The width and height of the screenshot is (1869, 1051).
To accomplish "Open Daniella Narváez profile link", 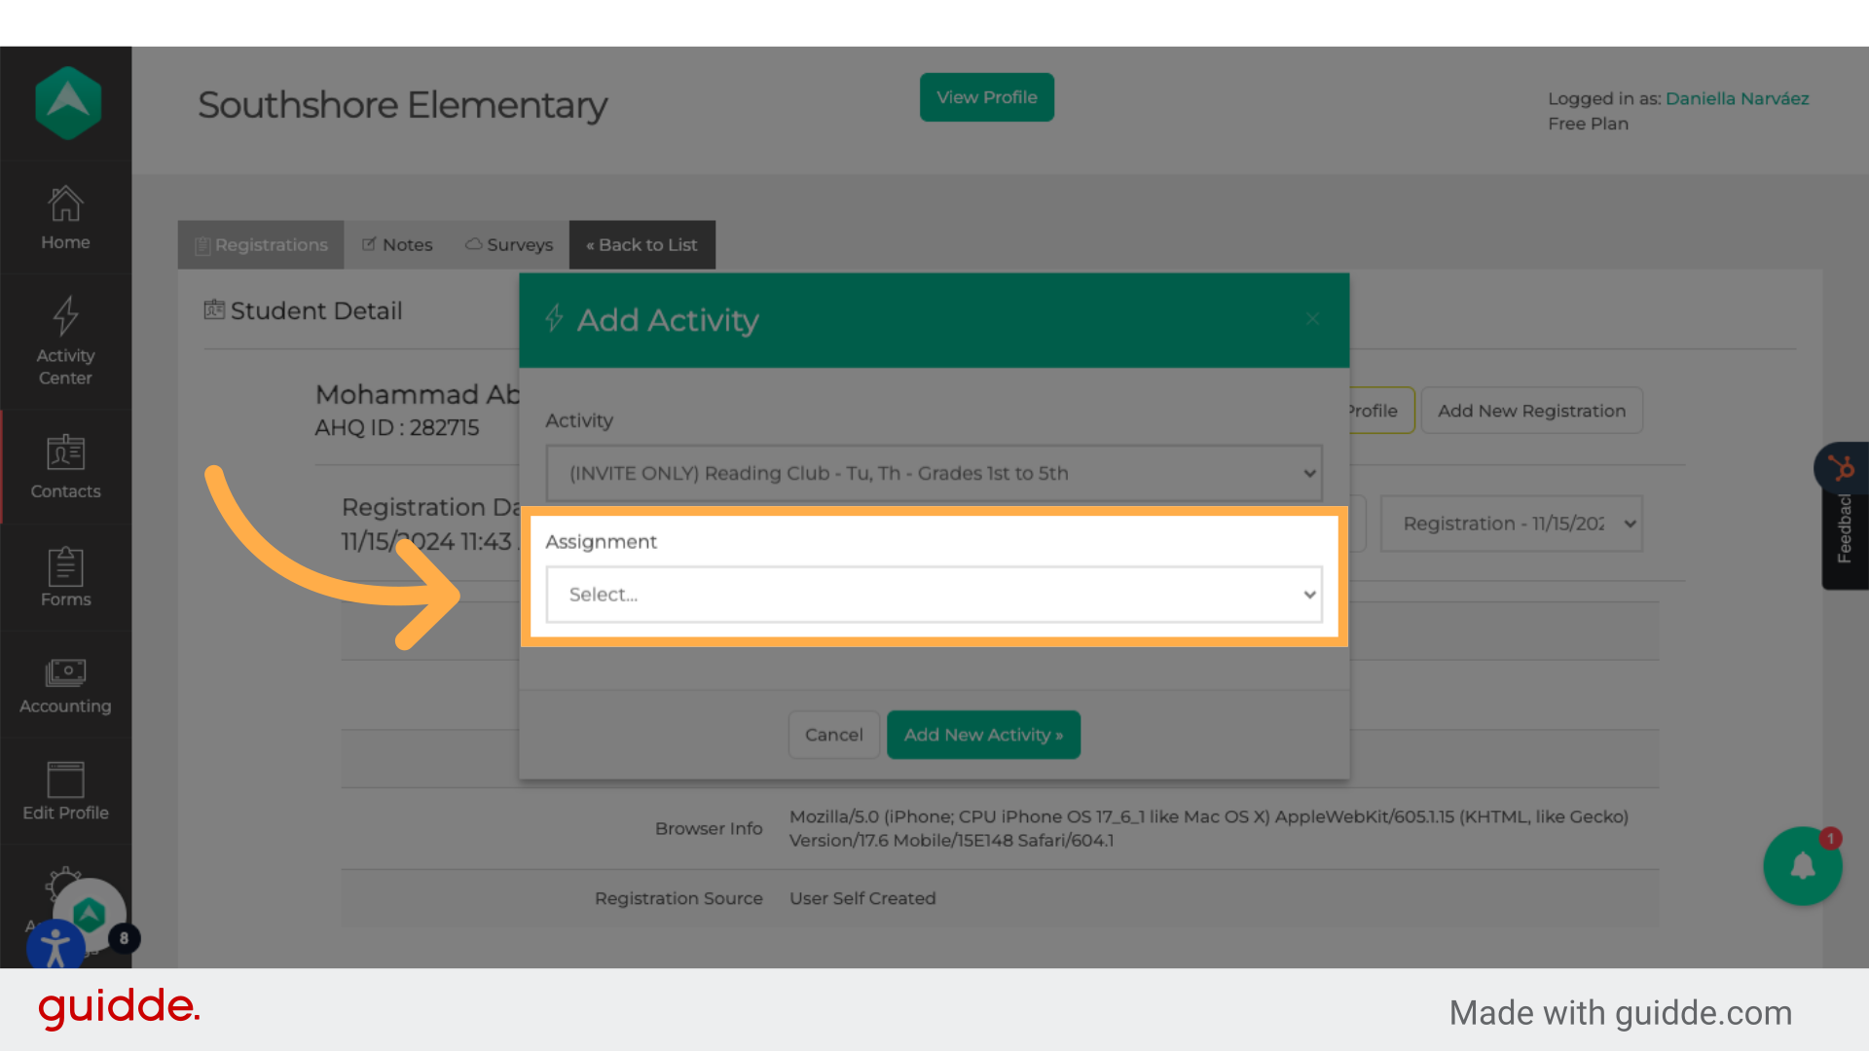I will point(1737,98).
